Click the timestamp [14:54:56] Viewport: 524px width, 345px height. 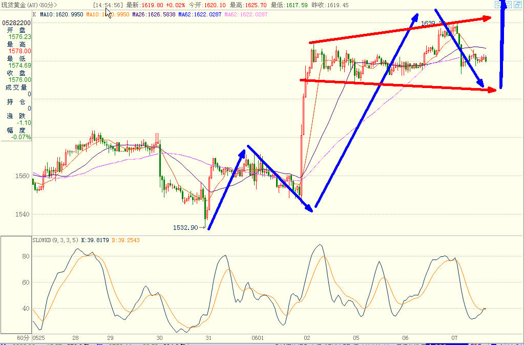[108, 5]
